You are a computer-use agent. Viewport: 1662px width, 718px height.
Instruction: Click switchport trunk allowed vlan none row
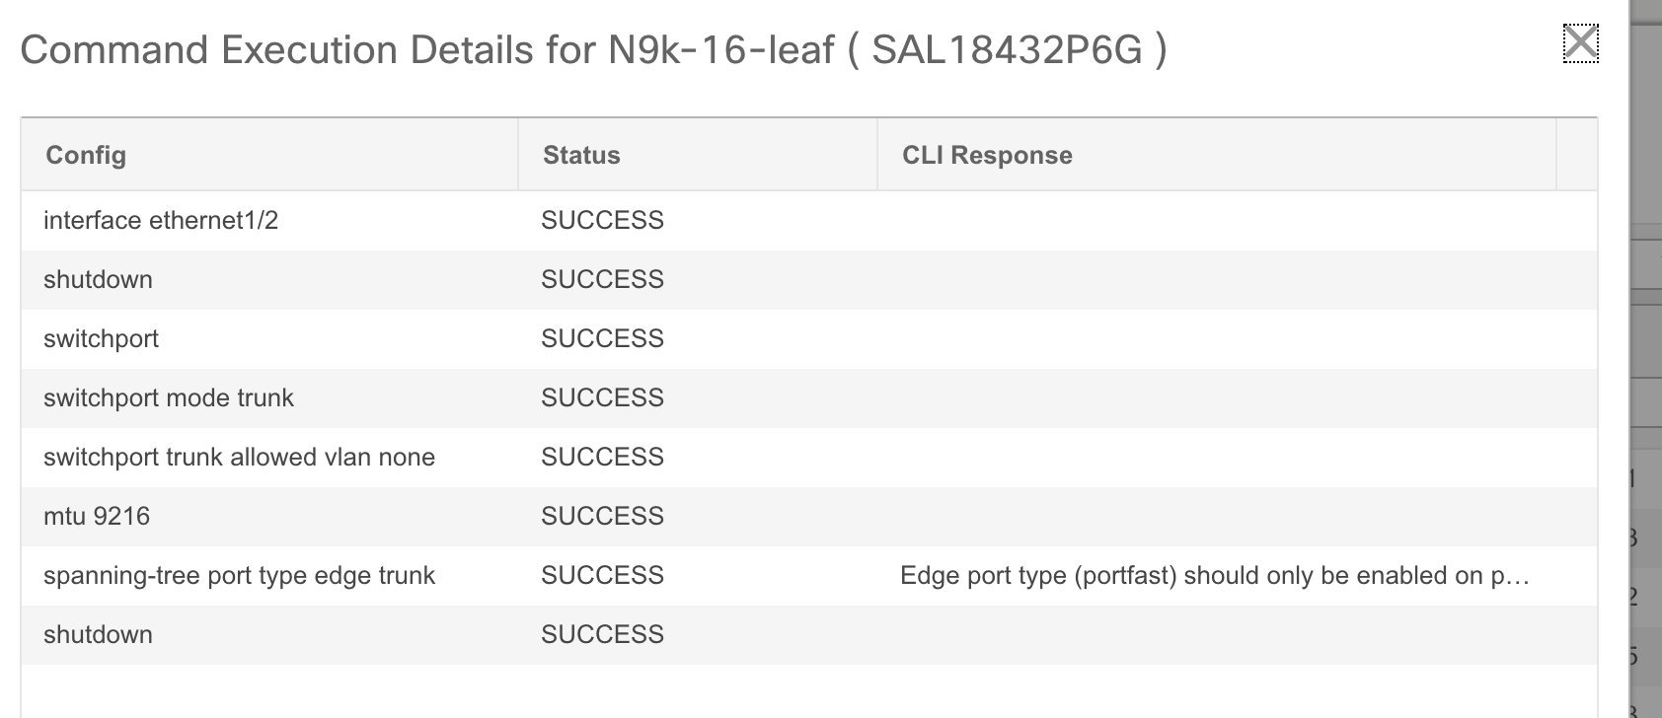[x=808, y=457]
